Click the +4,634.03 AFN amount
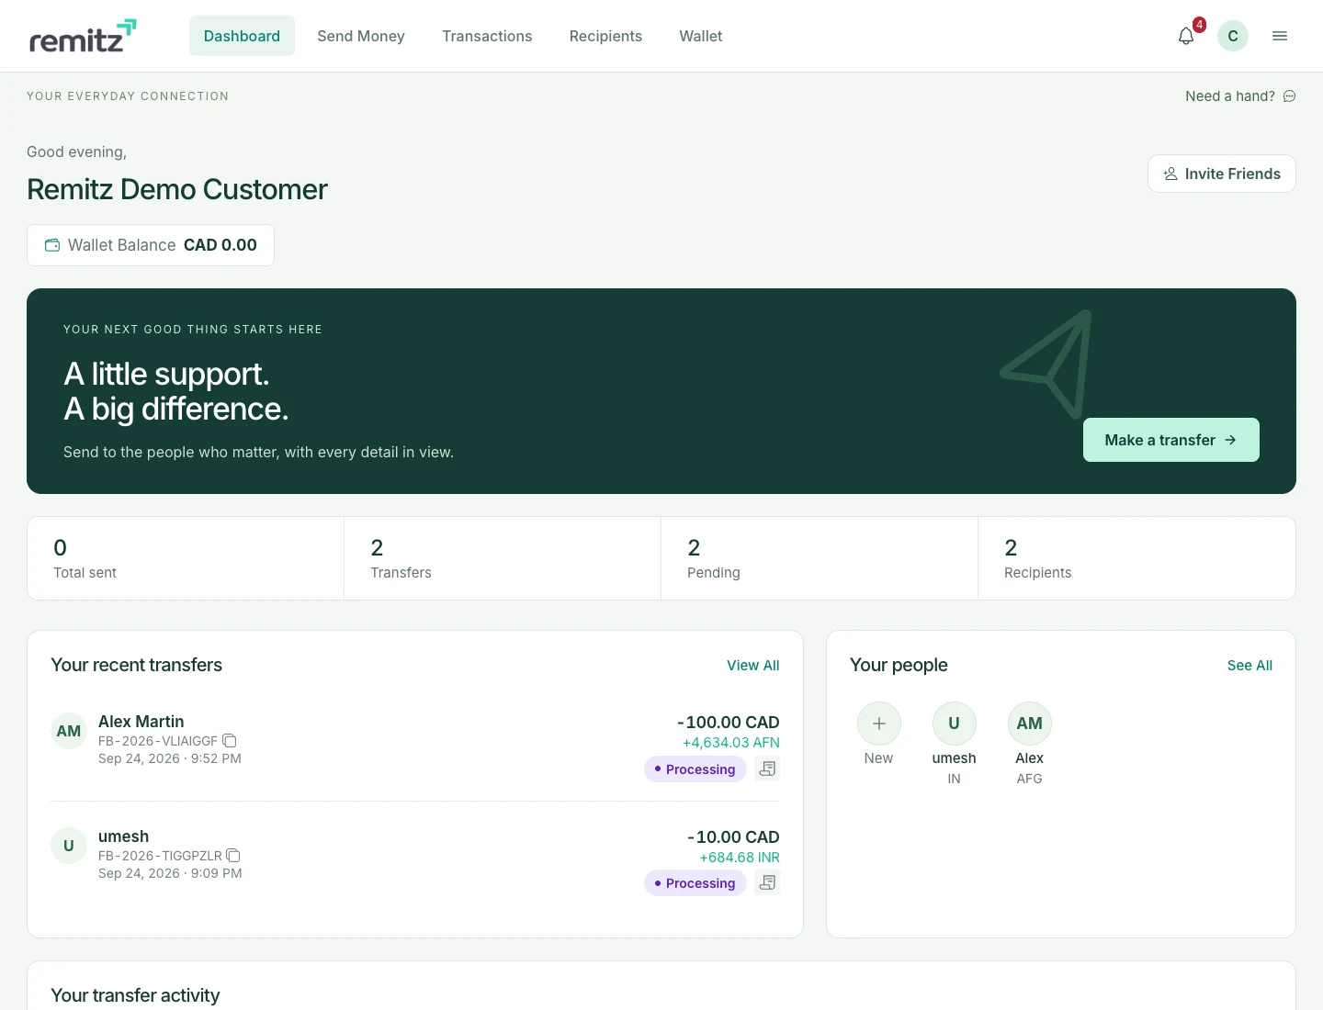This screenshot has width=1323, height=1010. 731,743
